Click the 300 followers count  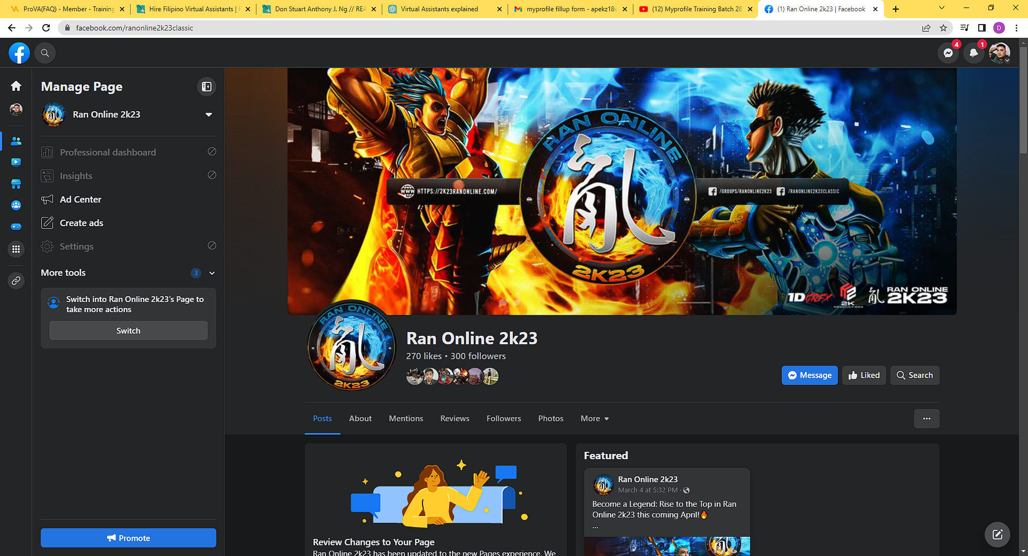click(478, 356)
